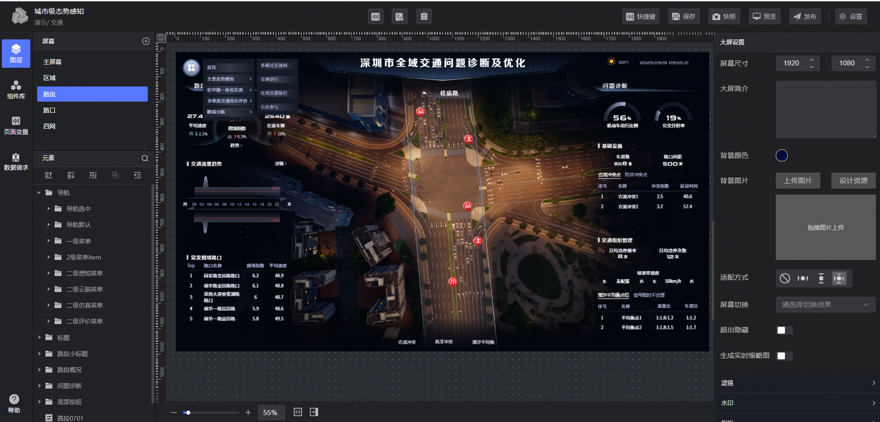Open the 页面变量 page variables panel
Viewport: 880px width, 422px height.
[x=16, y=125]
